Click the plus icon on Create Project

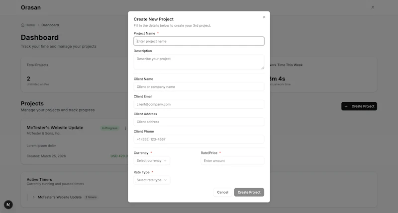[346, 106]
